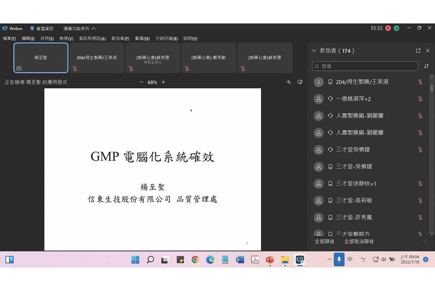The width and height of the screenshot is (435, 291).
Task: Open Microsoft Edge from taskbar
Action: pyautogui.click(x=210, y=260)
